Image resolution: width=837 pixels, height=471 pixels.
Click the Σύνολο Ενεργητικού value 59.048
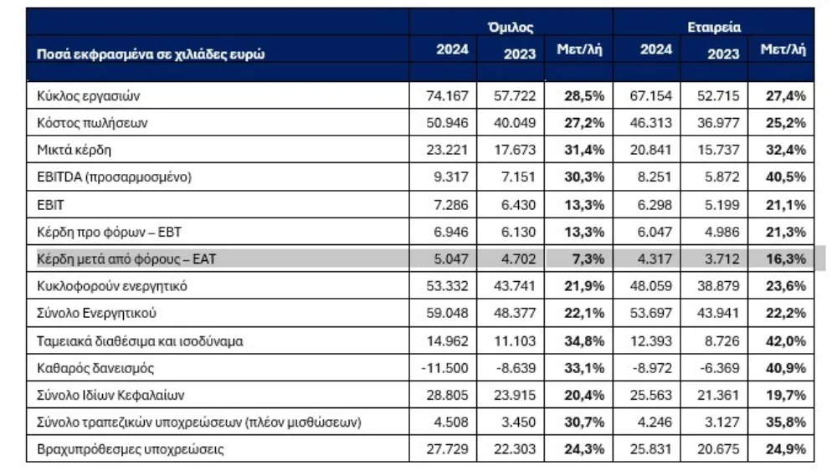(x=447, y=313)
